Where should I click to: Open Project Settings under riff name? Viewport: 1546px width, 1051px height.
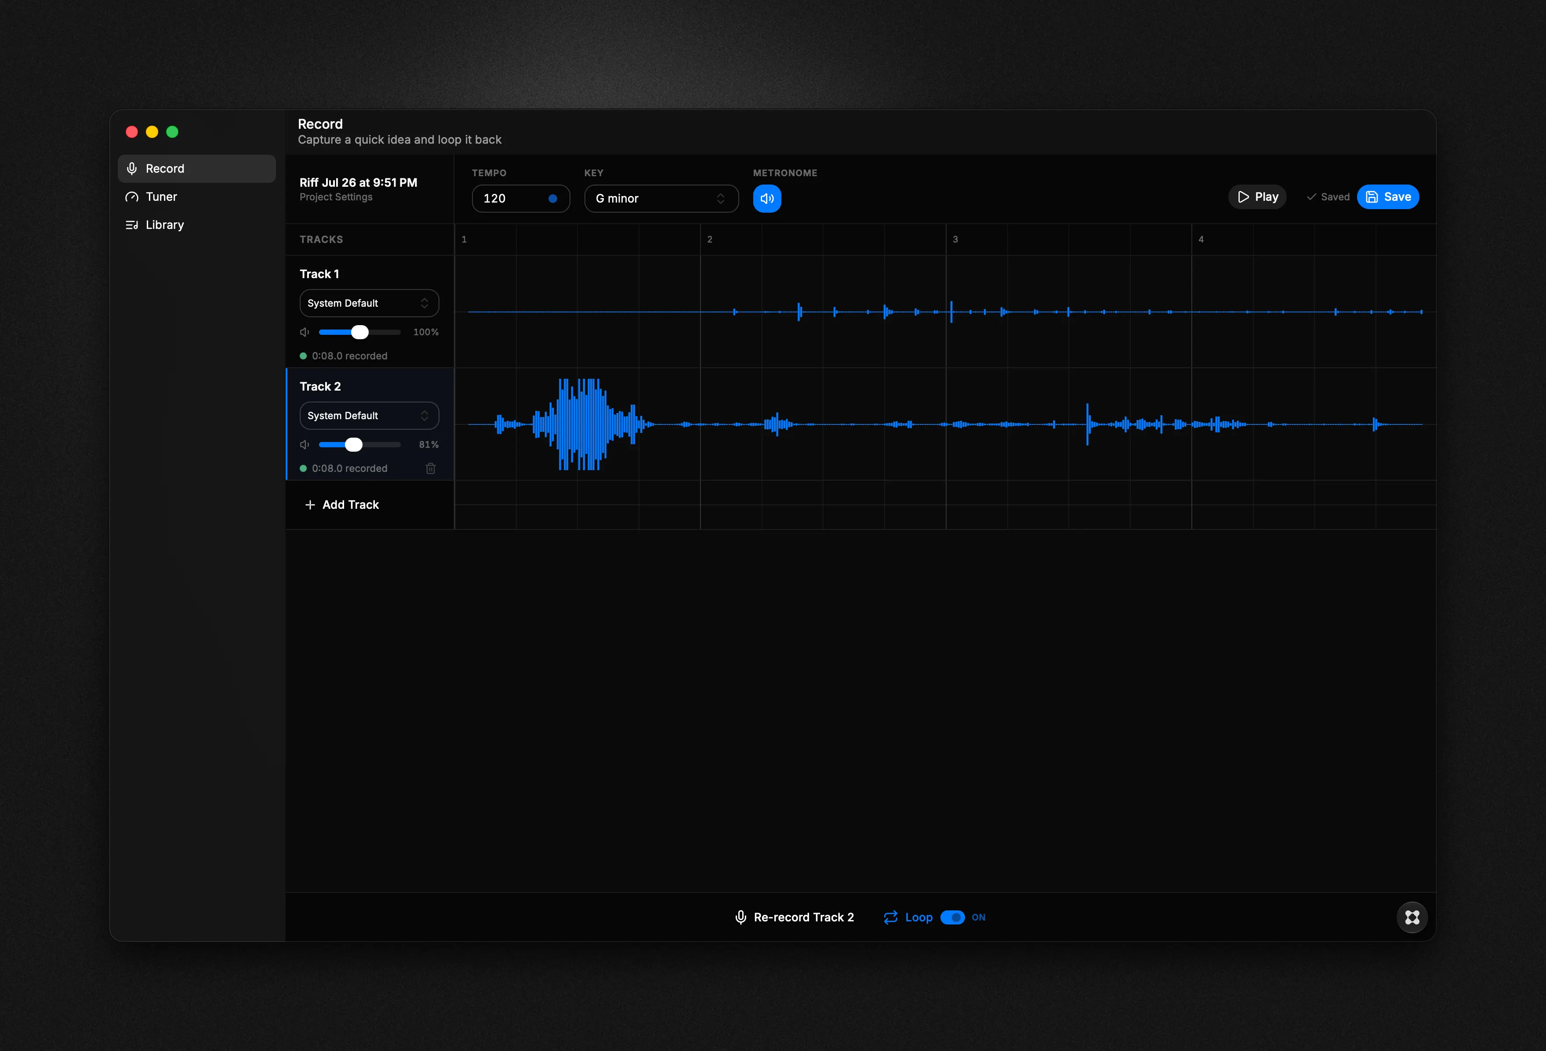(x=336, y=197)
